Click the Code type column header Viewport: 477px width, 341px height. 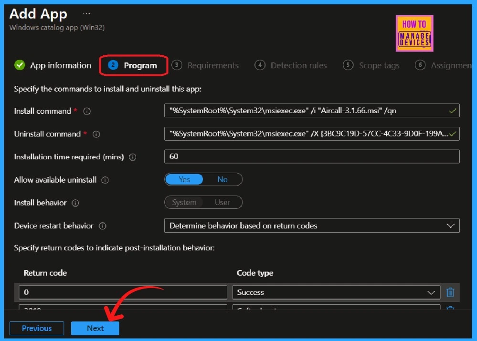pyautogui.click(x=255, y=273)
